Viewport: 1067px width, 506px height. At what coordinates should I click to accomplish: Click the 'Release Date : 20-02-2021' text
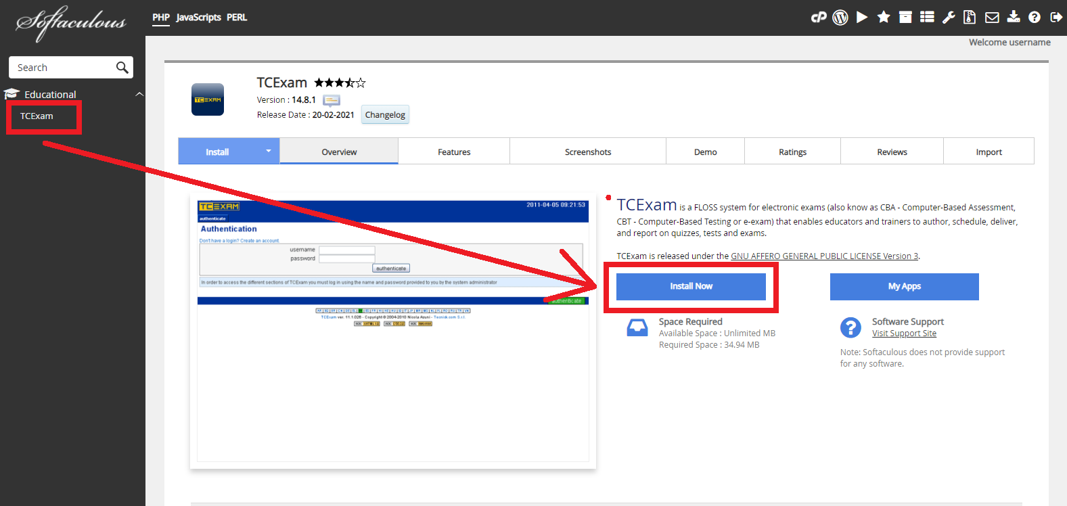point(305,115)
